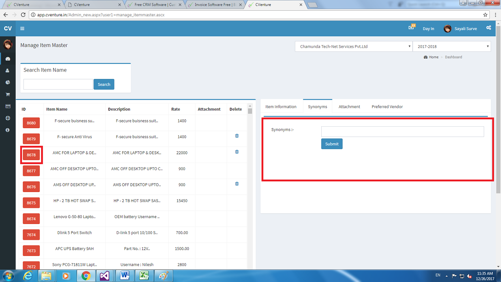The height and width of the screenshot is (282, 501).
Task: Select item ID 8674 button
Action: [31, 219]
